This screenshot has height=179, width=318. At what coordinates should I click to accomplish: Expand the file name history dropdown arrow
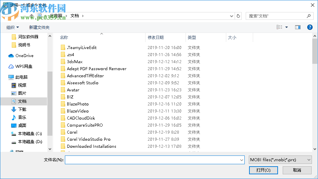242,160
